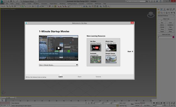Click the Key Filters button
Viewport: 176px width, 107px height.
(147, 105)
